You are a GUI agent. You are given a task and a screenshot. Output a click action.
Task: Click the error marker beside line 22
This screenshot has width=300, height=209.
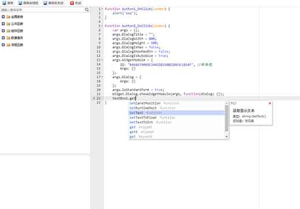click(x=94, y=98)
